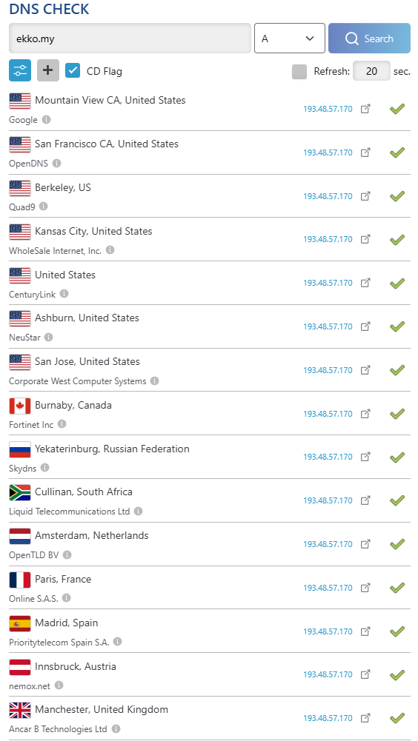The height and width of the screenshot is (741, 418).
Task: Click the domain field containing ekko.my
Action: coord(130,38)
